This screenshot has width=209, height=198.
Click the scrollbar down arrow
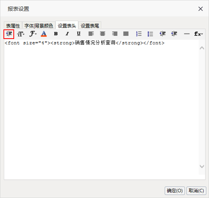[202, 166]
